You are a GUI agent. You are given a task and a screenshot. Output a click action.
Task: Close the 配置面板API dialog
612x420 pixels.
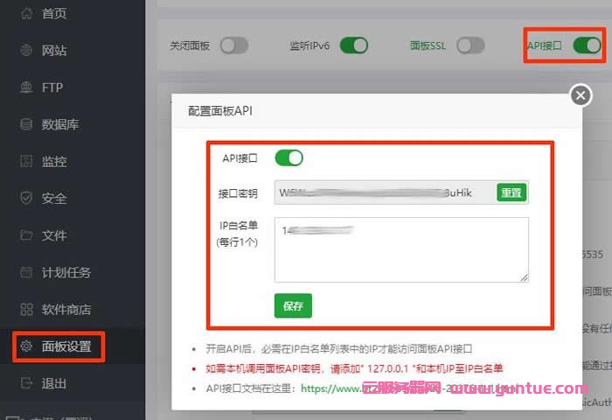pos(581,95)
